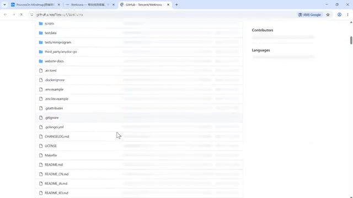This screenshot has width=353, height=198.
Task: Open the website-docs folder
Action: [54, 61]
